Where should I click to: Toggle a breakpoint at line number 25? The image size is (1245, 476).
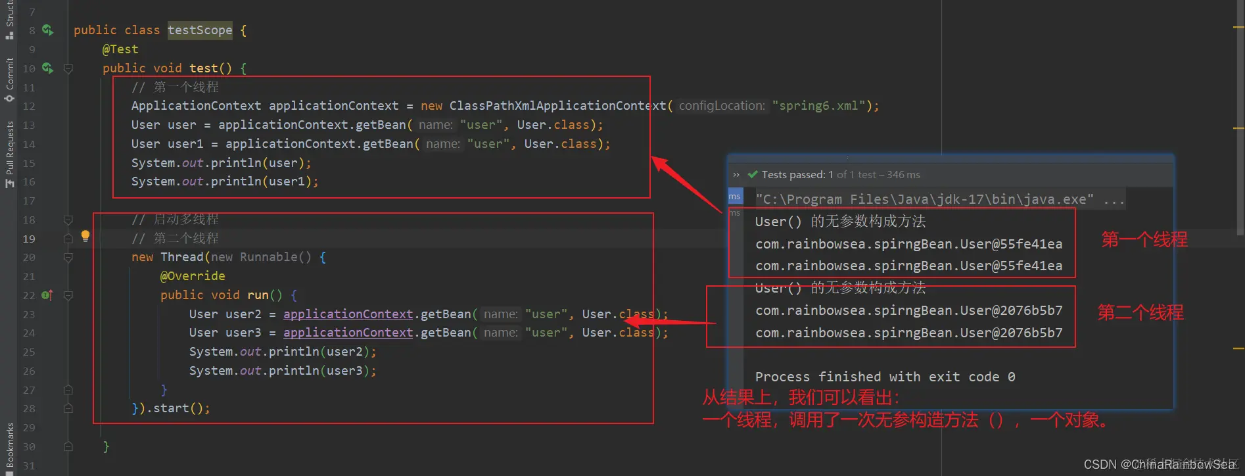click(29, 352)
